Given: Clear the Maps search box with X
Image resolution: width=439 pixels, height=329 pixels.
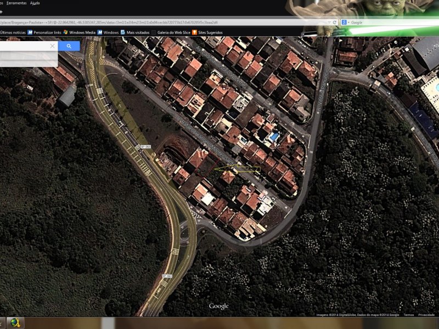Looking at the screenshot, I should 52,46.
